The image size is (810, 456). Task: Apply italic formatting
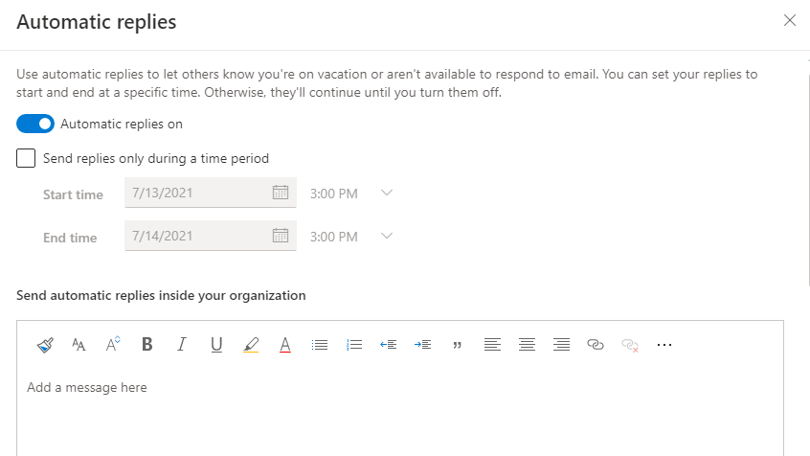pos(181,345)
